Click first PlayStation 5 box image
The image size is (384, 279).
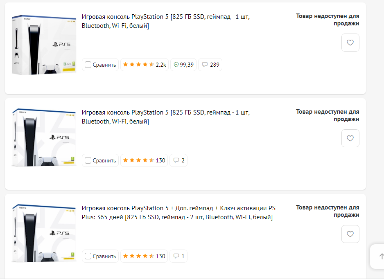tap(44, 45)
